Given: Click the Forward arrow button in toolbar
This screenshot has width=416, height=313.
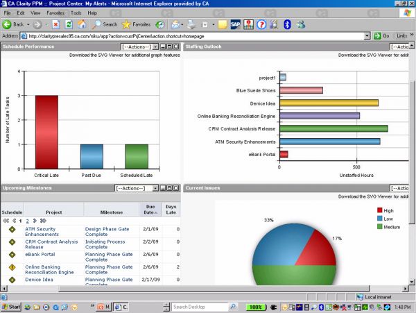Looking at the screenshot, I should click(x=37, y=25).
